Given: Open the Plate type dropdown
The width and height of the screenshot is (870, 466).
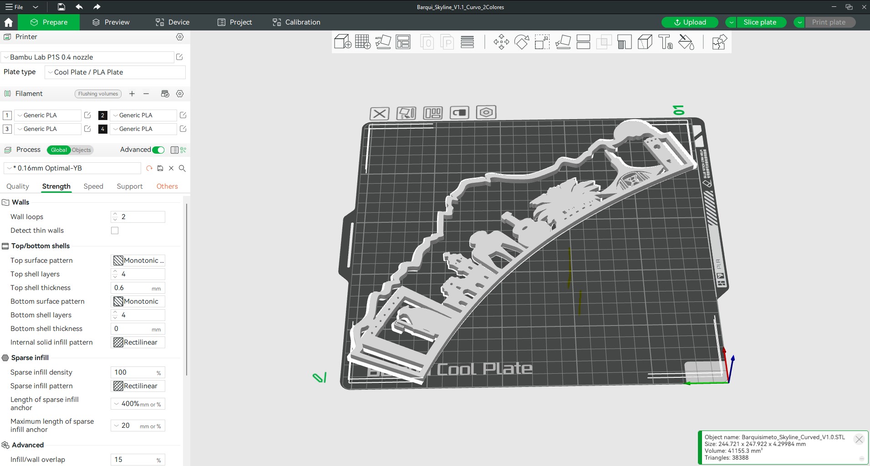Looking at the screenshot, I should tap(115, 72).
